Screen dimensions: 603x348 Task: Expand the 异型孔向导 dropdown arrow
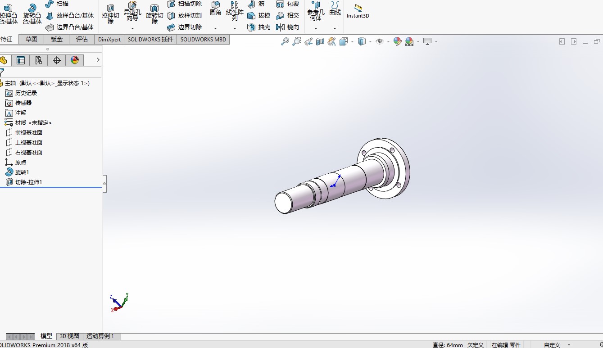click(132, 28)
